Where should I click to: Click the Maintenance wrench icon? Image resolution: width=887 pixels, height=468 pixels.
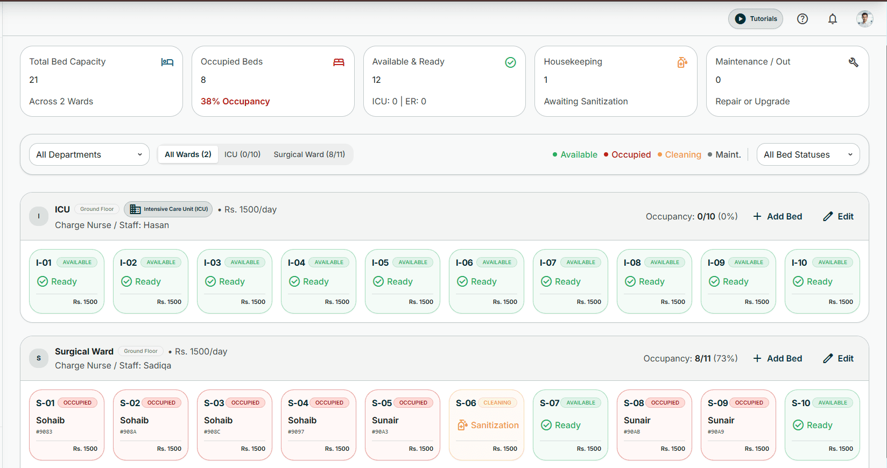point(854,62)
